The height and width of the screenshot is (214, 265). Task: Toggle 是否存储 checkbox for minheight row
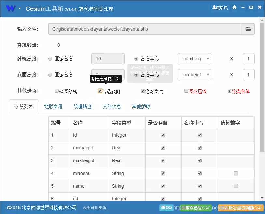163,148
